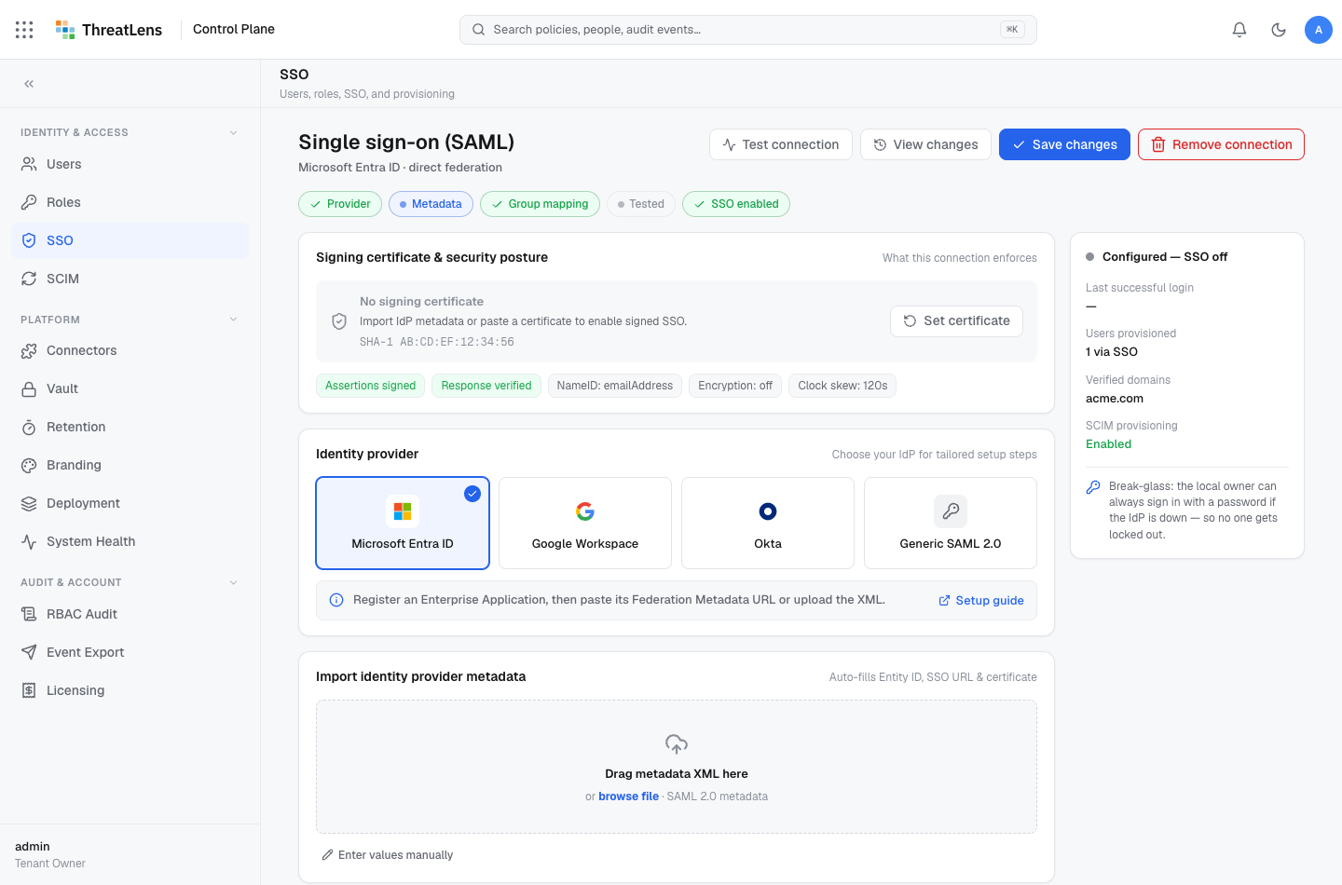Screen dimensions: 1342x885
Task: Click the upload cloud icon
Action: (x=677, y=743)
